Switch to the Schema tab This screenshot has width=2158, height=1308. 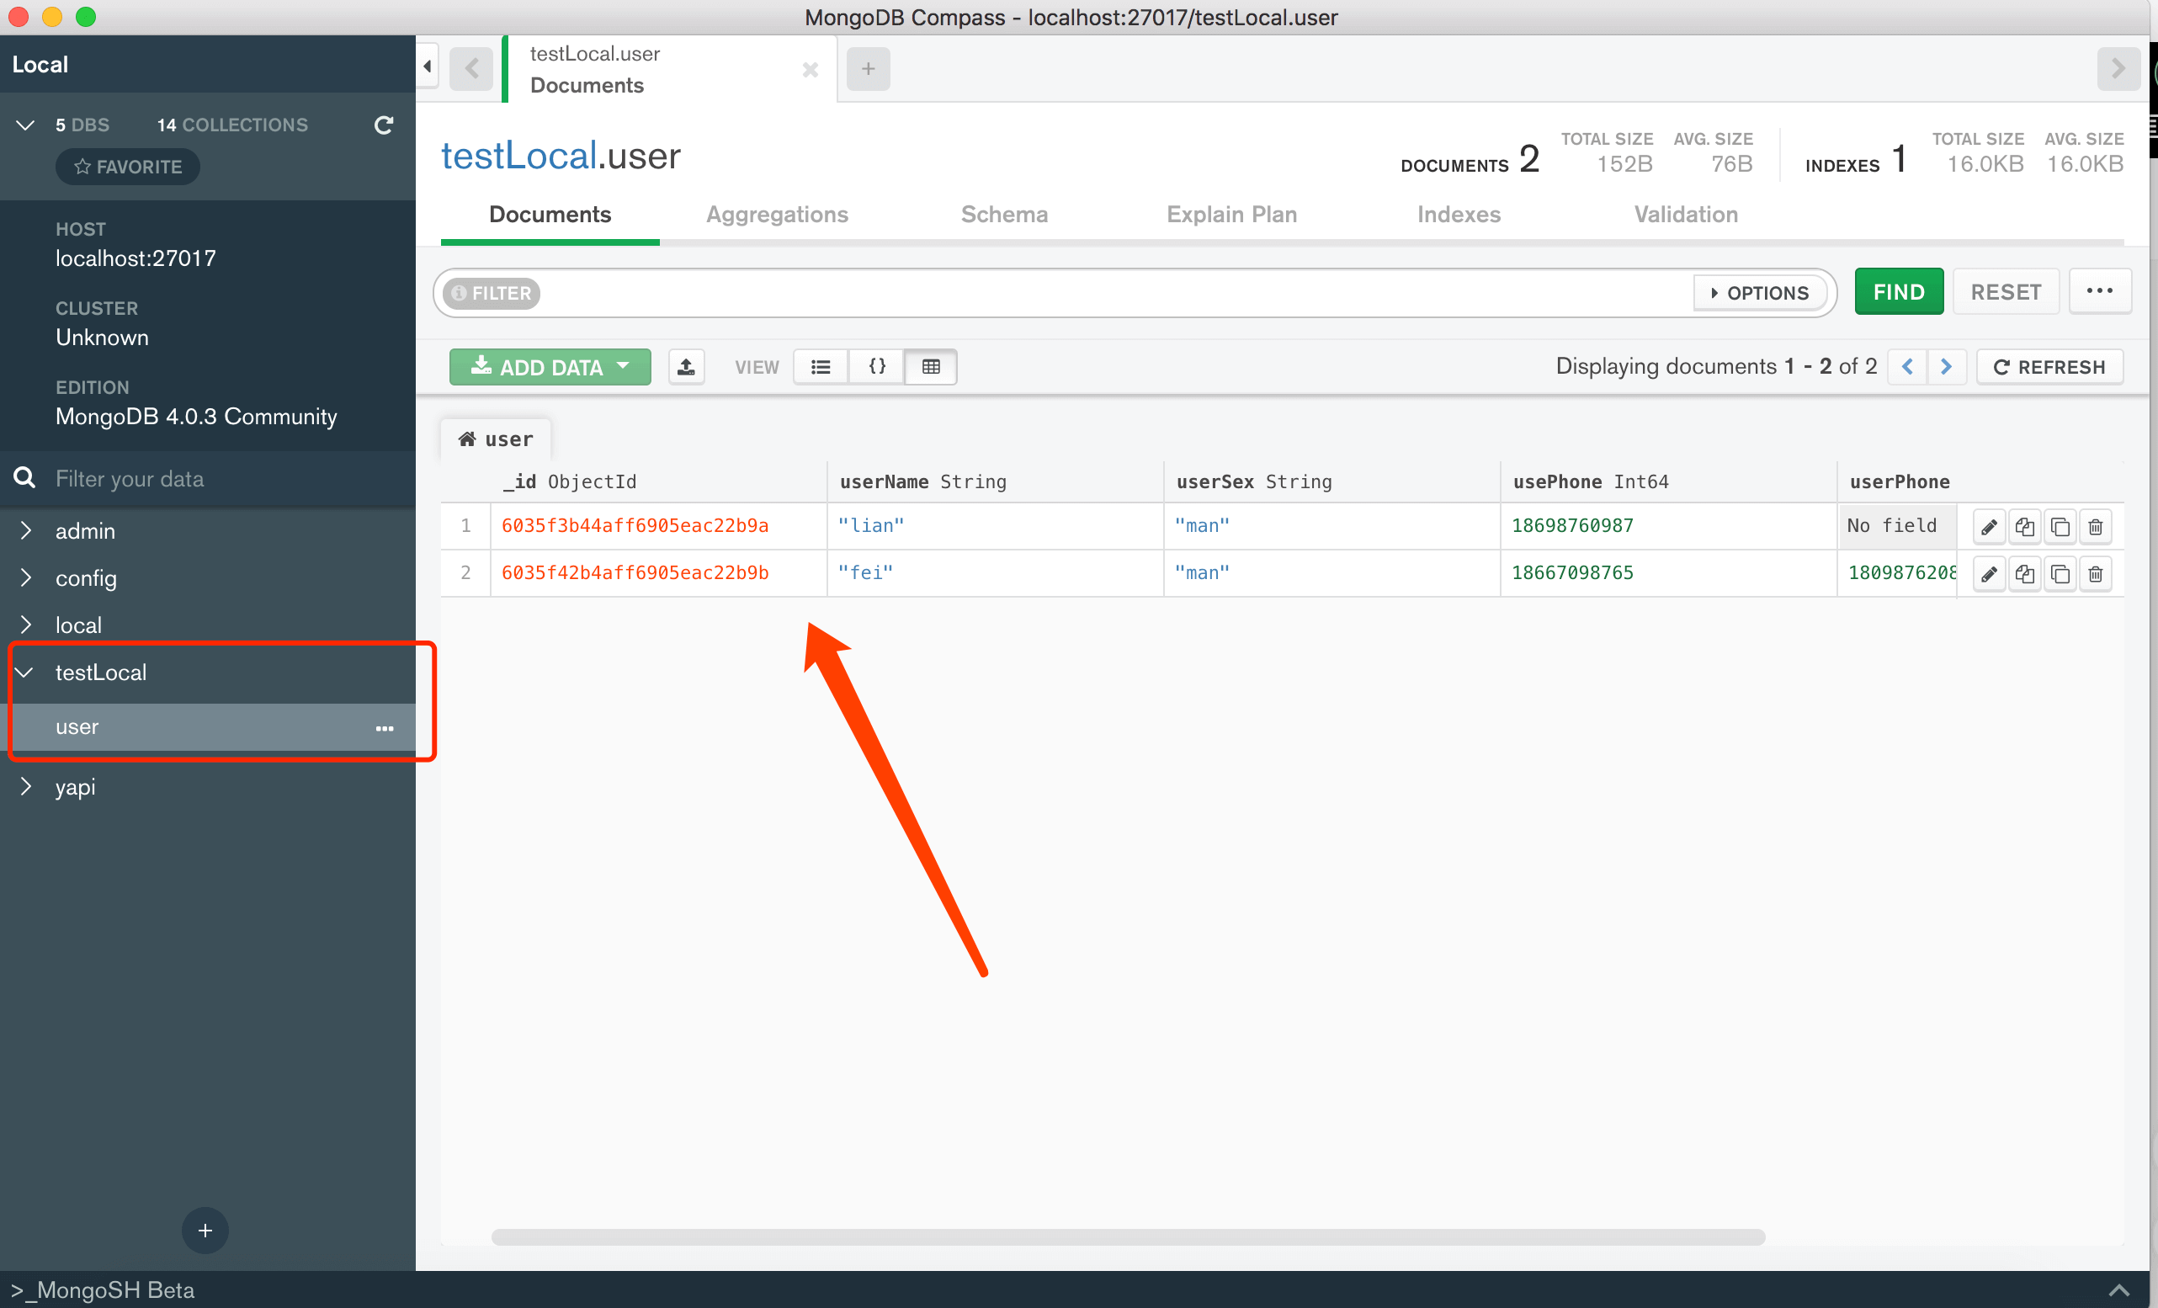(x=1003, y=214)
